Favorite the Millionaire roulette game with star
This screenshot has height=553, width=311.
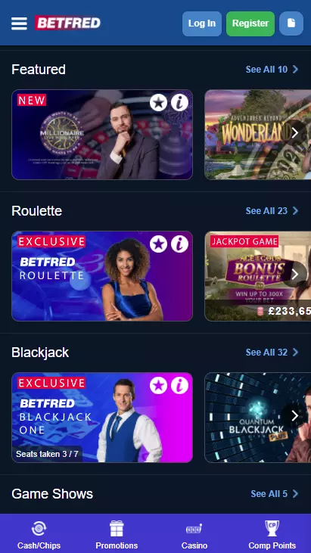tap(158, 103)
